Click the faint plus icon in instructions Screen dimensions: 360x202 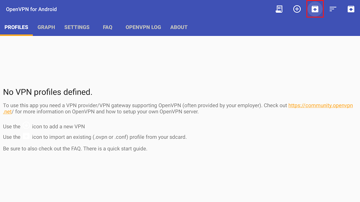(x=26, y=126)
